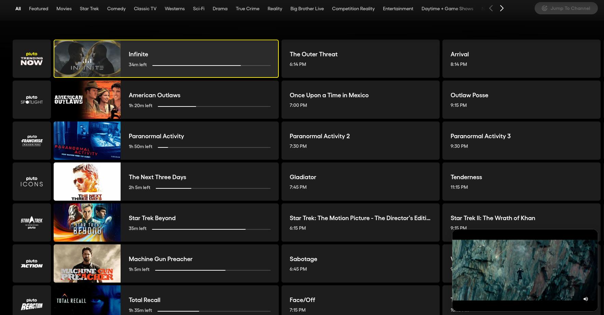
Task: Click the American Outlaws poster thumbnail
Action: point(87,100)
